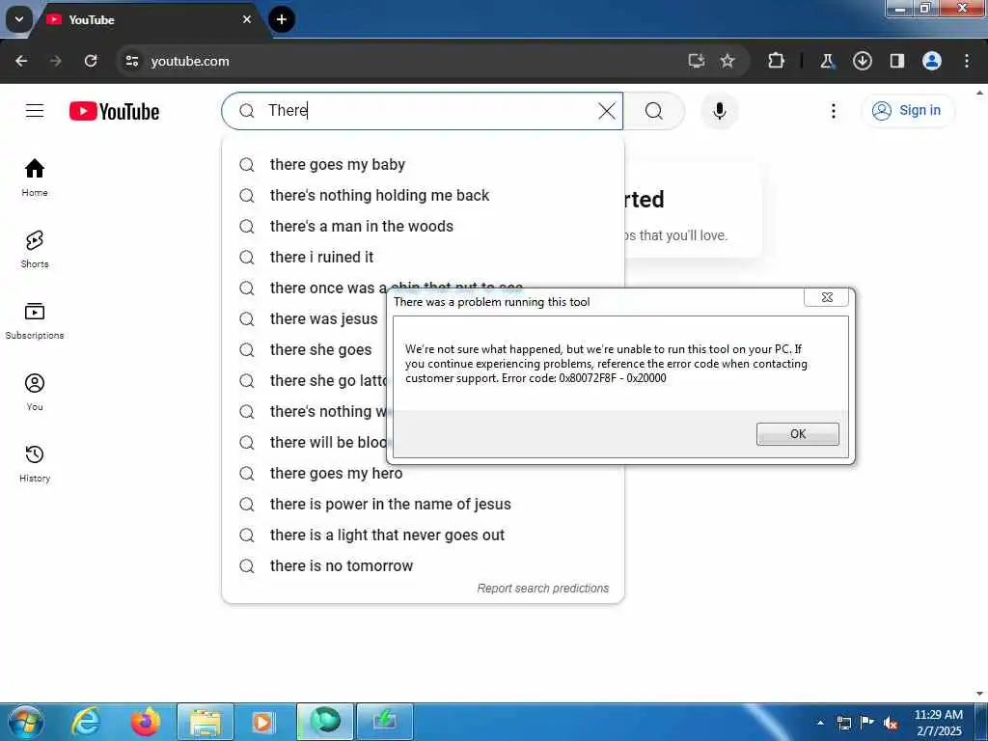Toggle the browser side panel icon
Viewport: 988px width, 741px height.
point(897,61)
